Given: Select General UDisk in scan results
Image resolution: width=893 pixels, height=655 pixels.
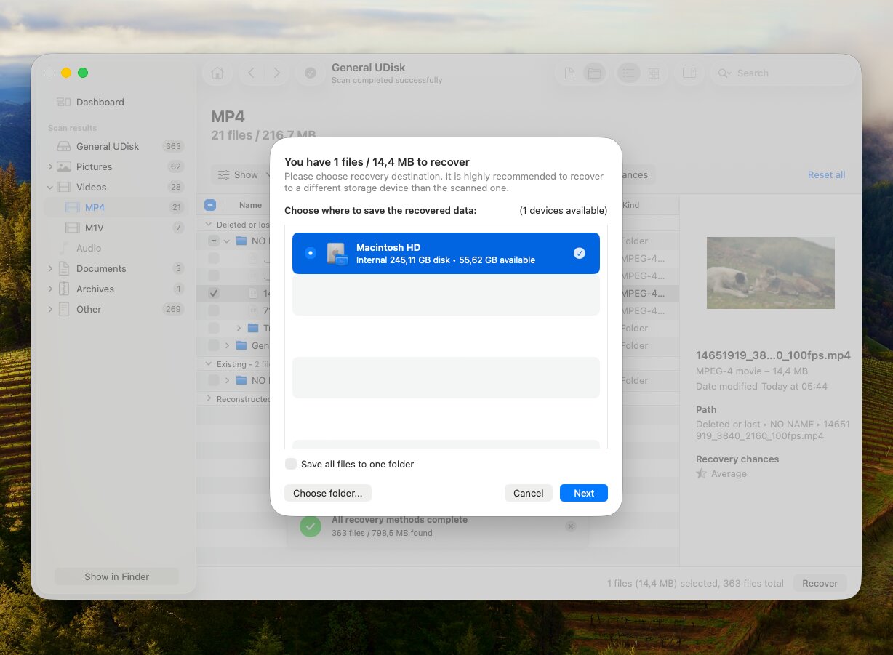Looking at the screenshot, I should 108,146.
